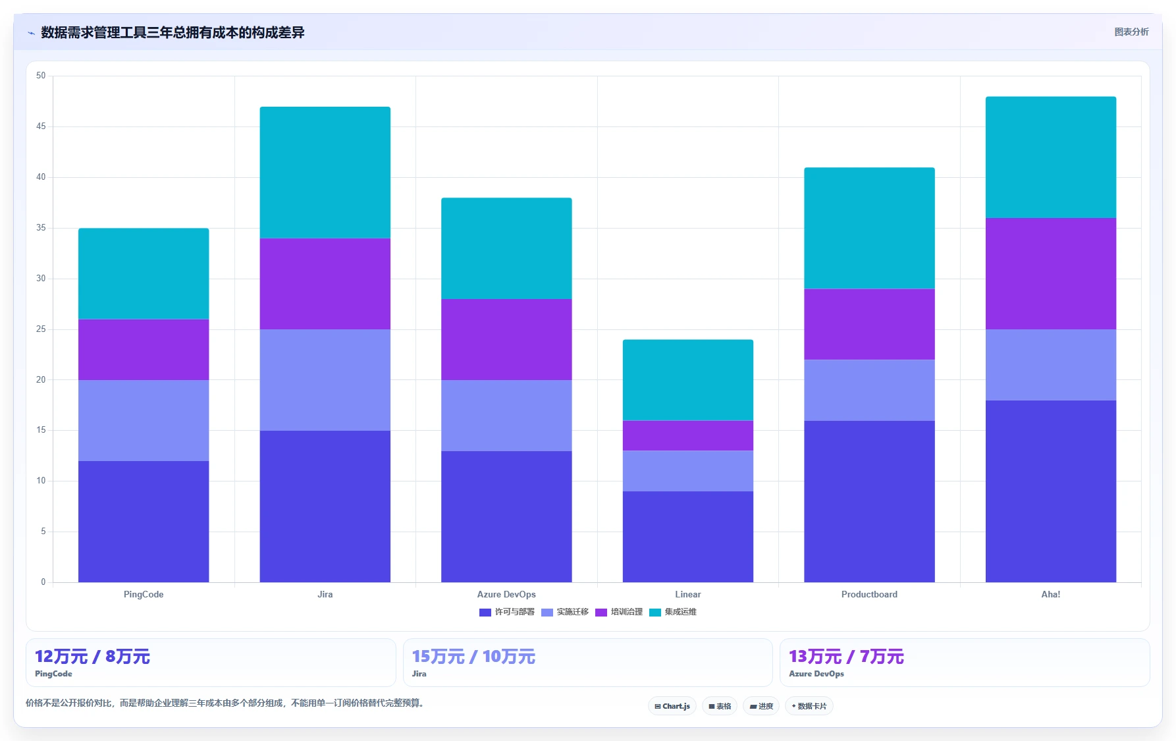Click Linear's 培训治理 bar segment
Screen dimensions: 1176x741
click(x=688, y=435)
